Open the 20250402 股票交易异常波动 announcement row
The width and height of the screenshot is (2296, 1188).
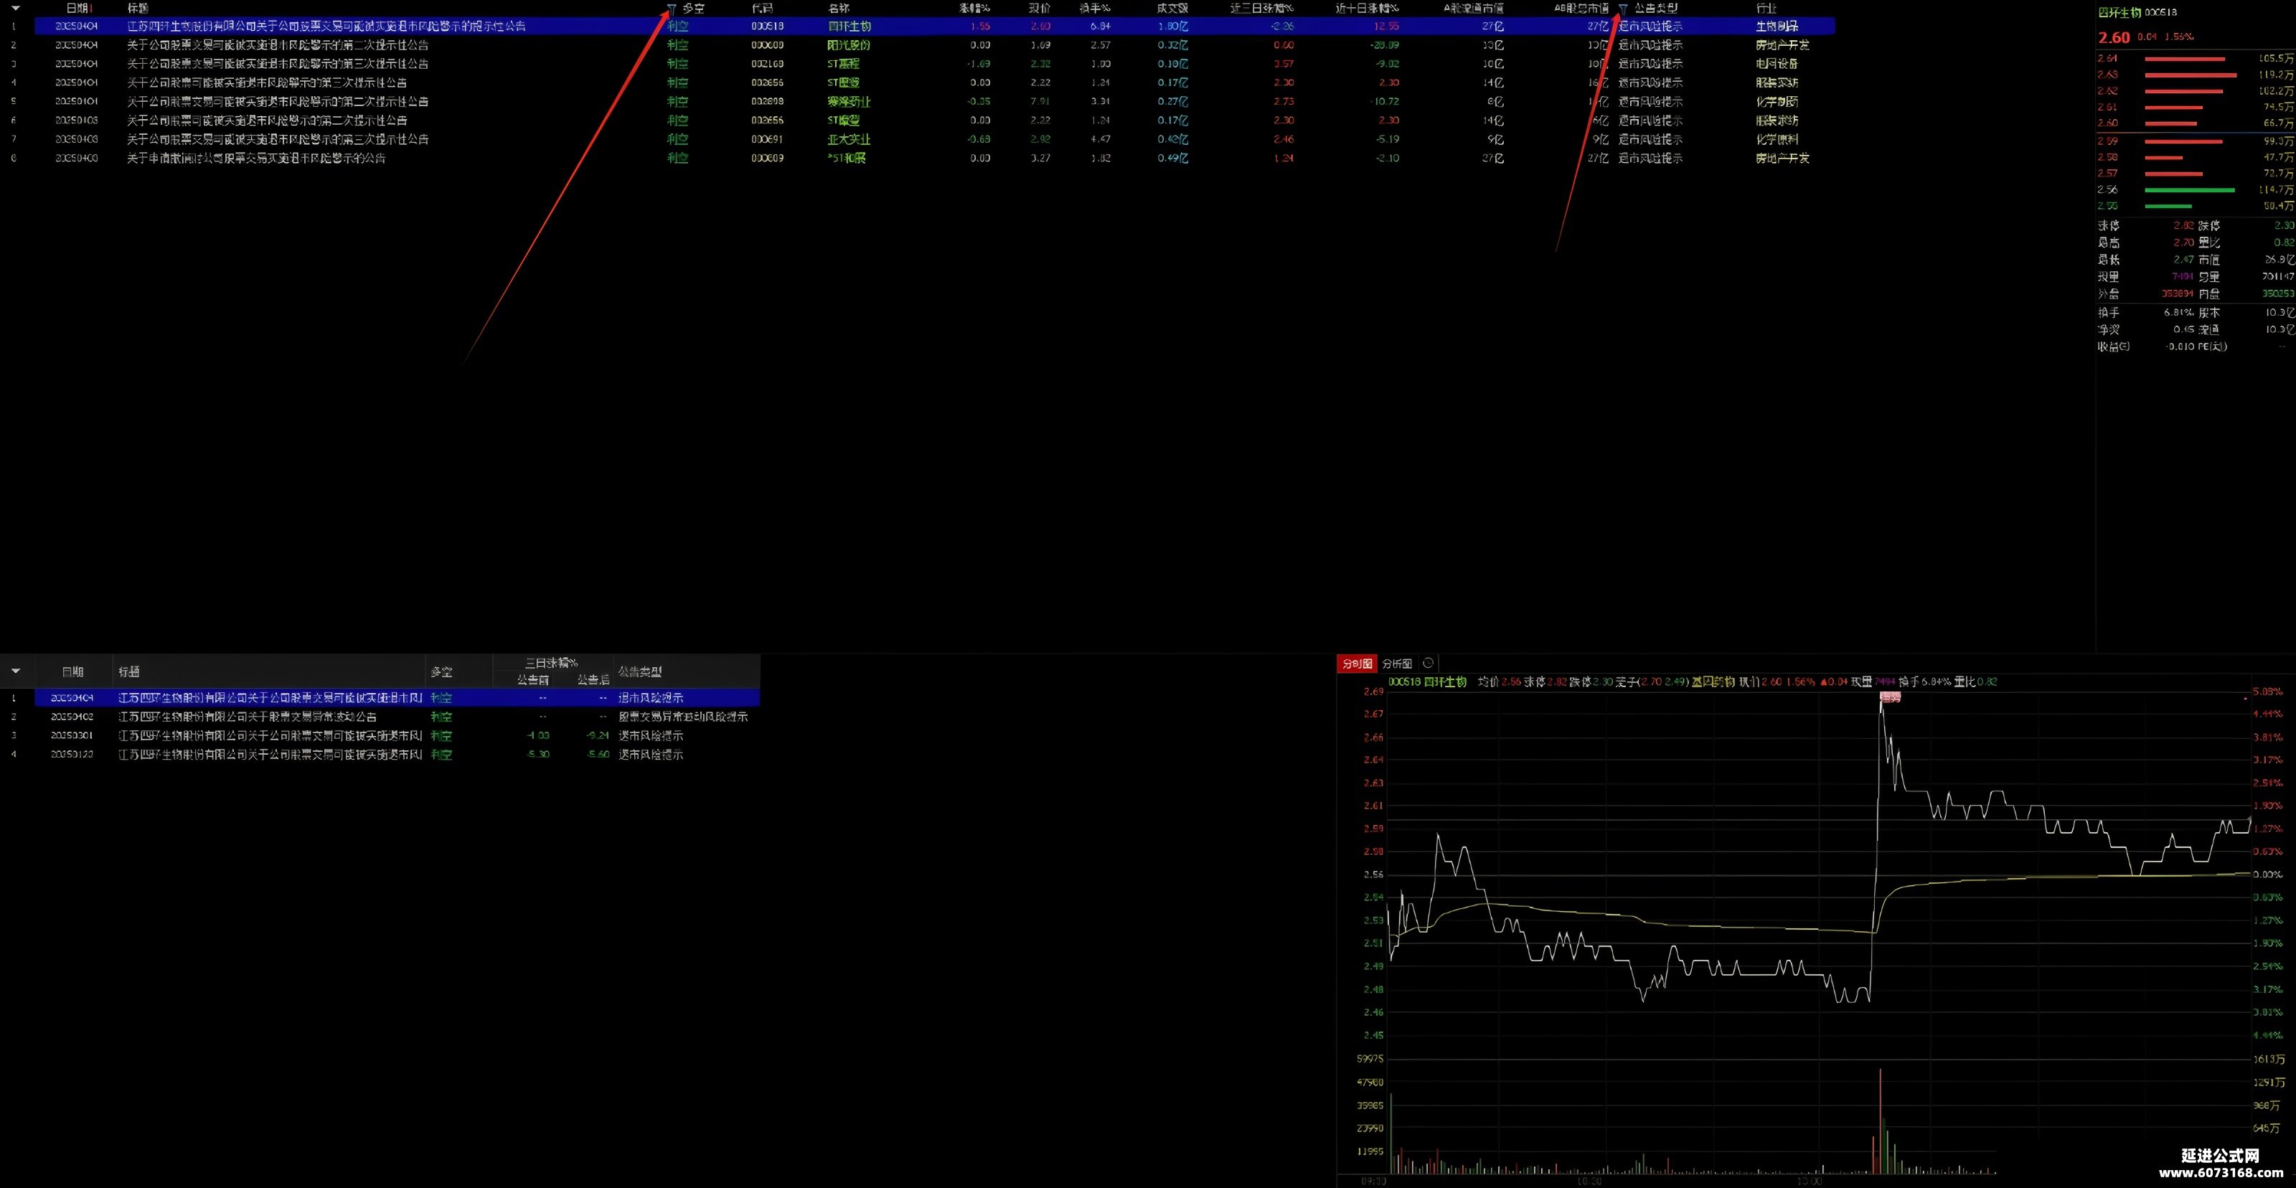(x=397, y=717)
